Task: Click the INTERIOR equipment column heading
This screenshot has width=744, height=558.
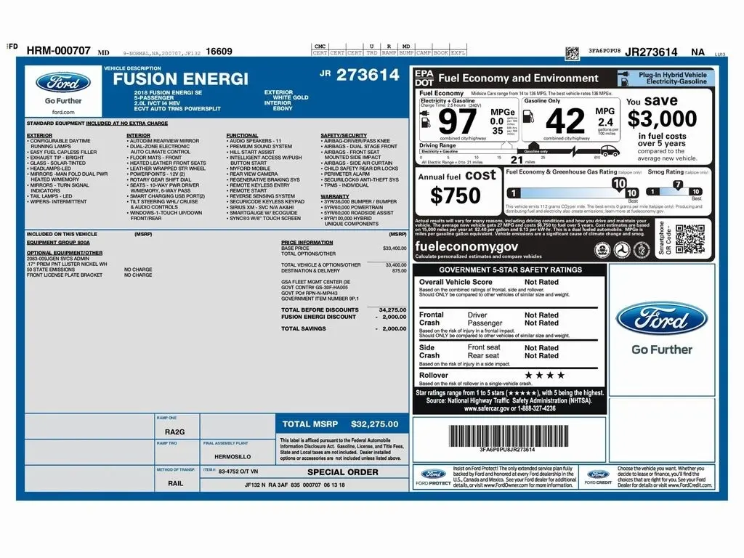Action: (138, 136)
